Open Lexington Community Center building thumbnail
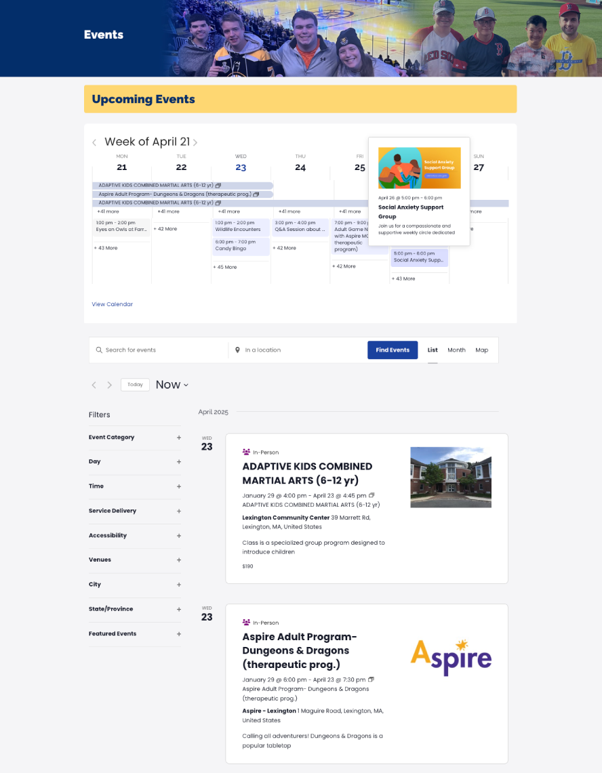 click(x=451, y=477)
